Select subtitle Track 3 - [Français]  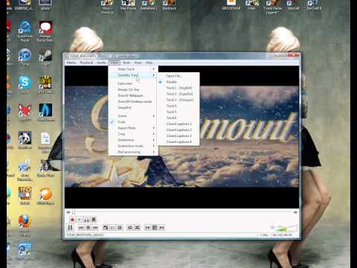tap(178, 100)
